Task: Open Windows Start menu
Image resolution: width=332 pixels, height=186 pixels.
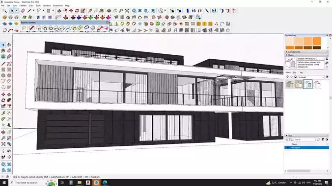Action: click(x=4, y=183)
